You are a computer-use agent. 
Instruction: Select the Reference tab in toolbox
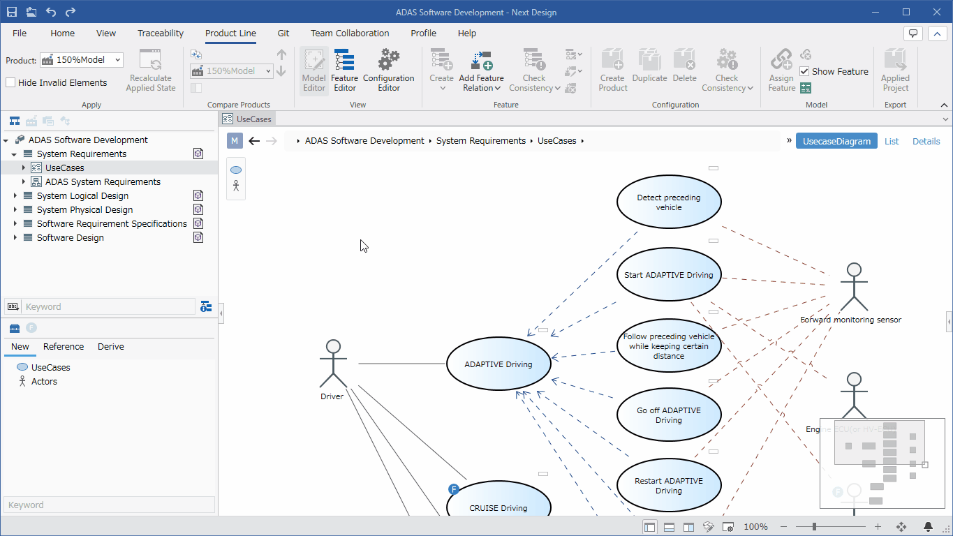(x=64, y=346)
